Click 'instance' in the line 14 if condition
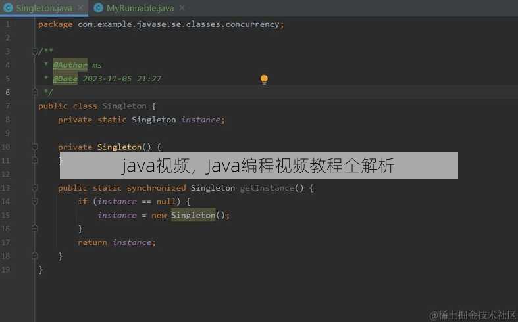Image resolution: width=518 pixels, height=322 pixels. [117, 202]
